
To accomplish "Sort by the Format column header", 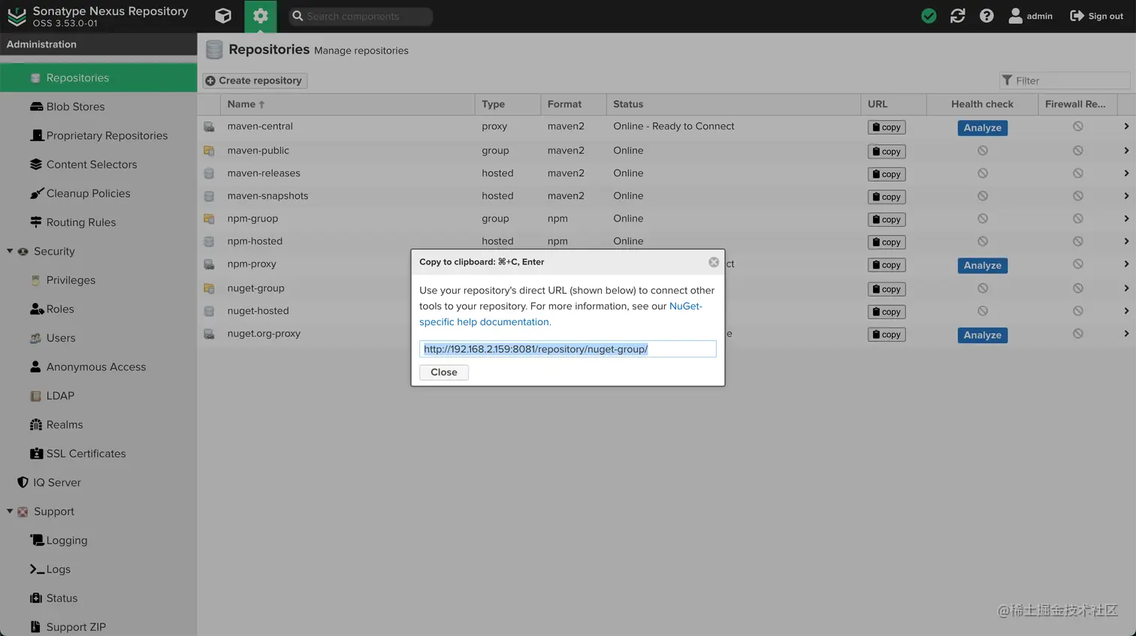I will coord(573,104).
